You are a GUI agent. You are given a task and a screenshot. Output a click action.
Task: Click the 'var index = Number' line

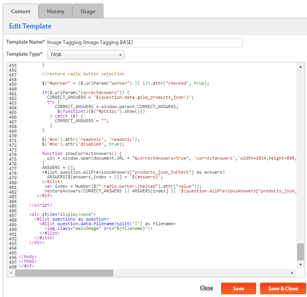pos(123,186)
